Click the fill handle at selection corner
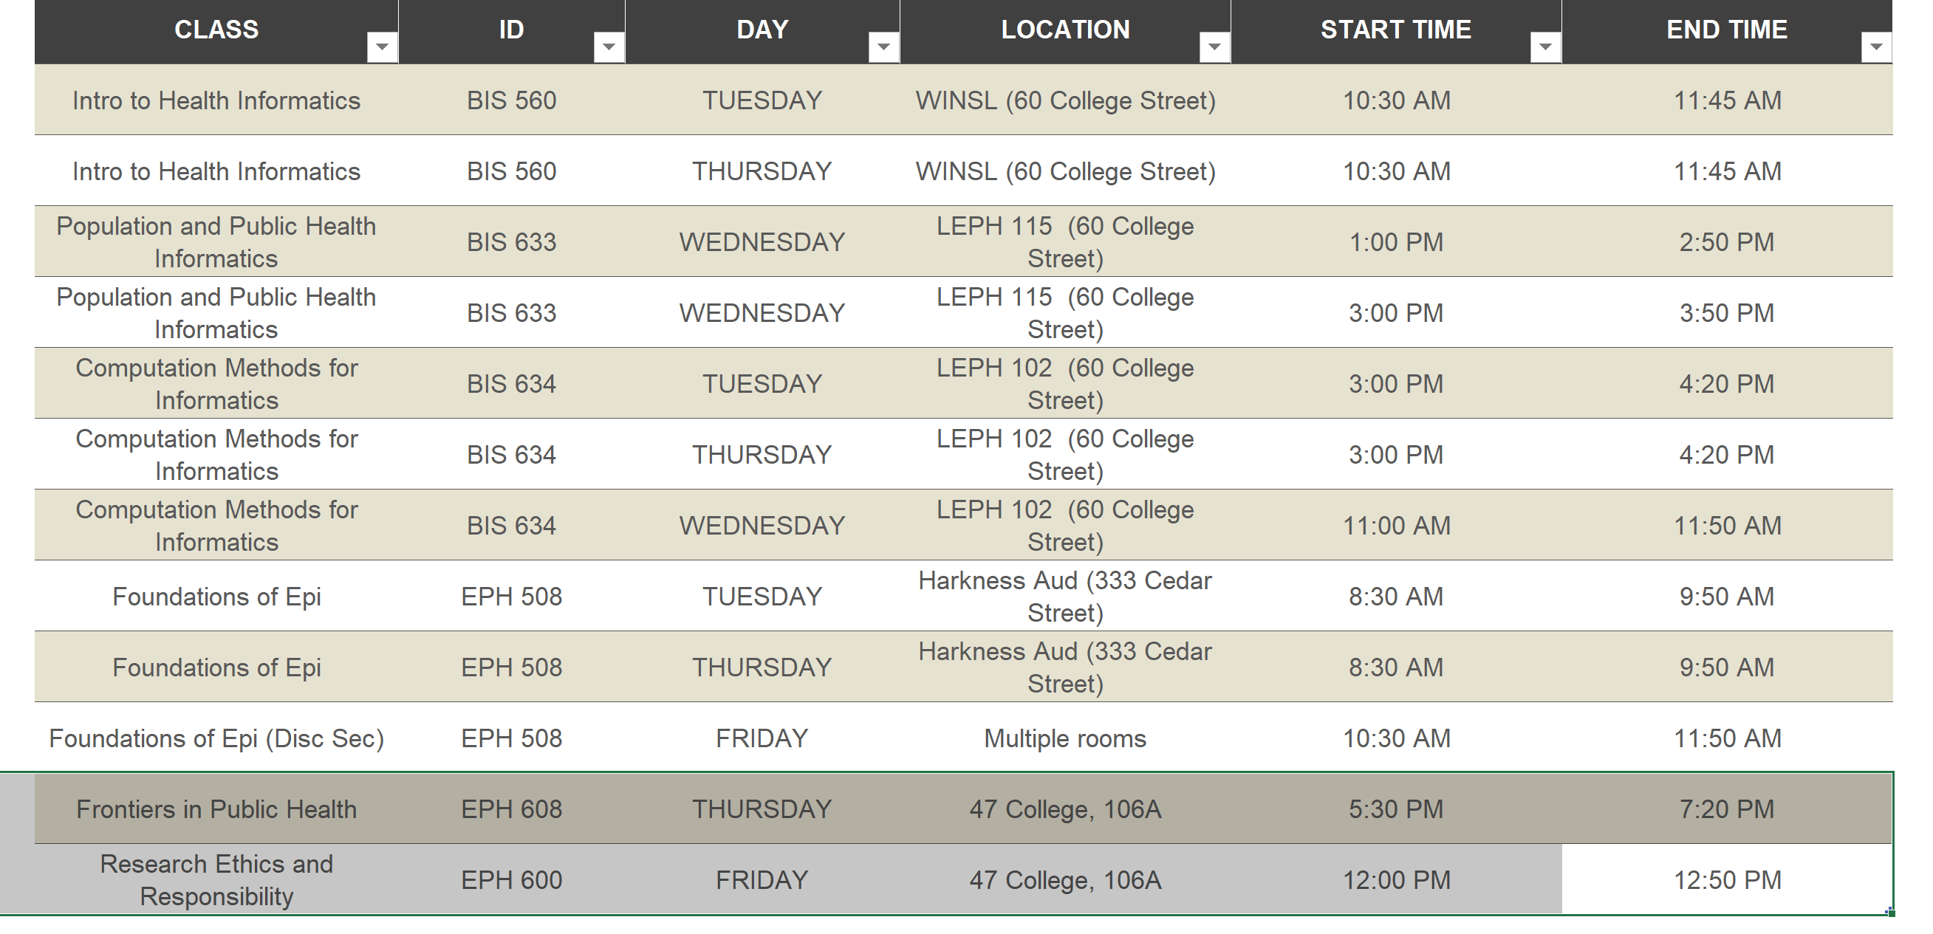Viewport: 1933px width, 934px height. [1892, 913]
